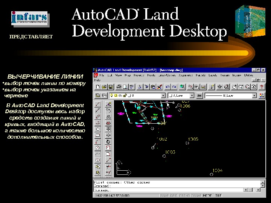Toggle SNAP in the status bar
The image size is (271, 203).
coord(164,195)
